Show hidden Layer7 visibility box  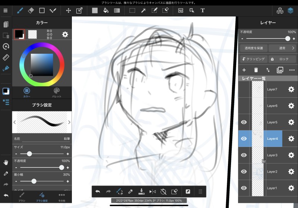244,89
